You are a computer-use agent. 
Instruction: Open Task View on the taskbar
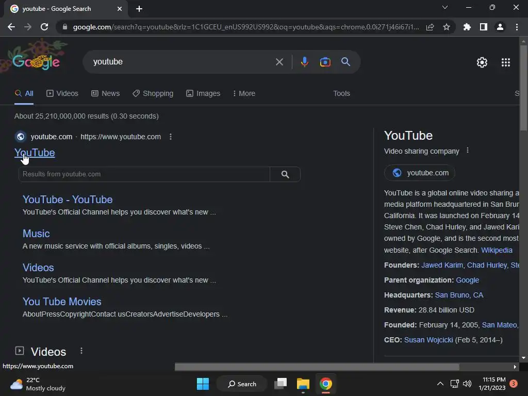280,384
